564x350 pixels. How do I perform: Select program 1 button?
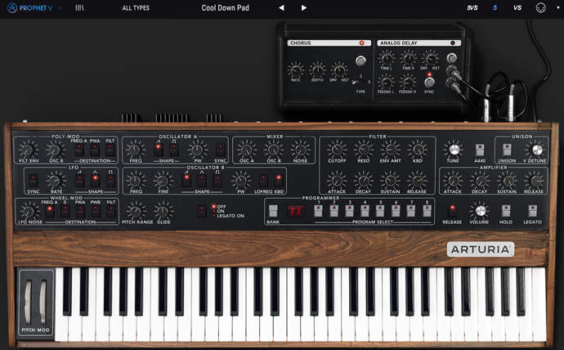coord(318,211)
